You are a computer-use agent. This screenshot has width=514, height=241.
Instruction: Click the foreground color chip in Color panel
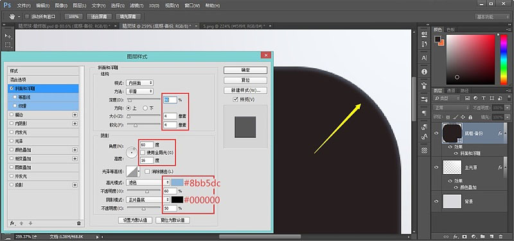pos(438,39)
